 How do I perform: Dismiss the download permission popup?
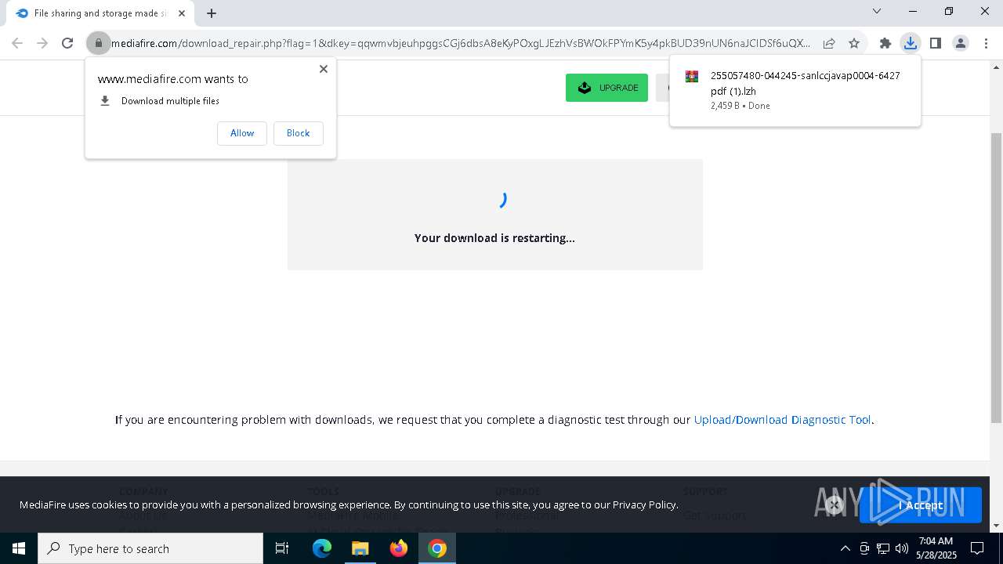(x=324, y=69)
